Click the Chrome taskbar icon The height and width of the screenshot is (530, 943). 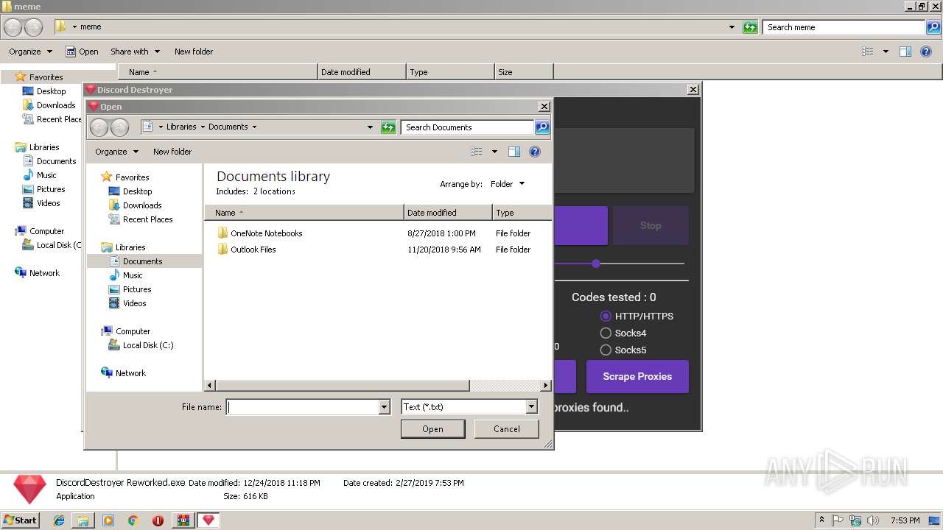pos(133,520)
